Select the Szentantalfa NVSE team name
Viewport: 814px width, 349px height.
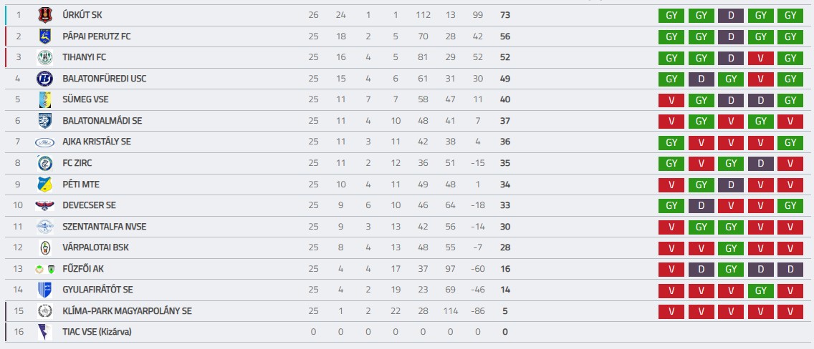105,227
